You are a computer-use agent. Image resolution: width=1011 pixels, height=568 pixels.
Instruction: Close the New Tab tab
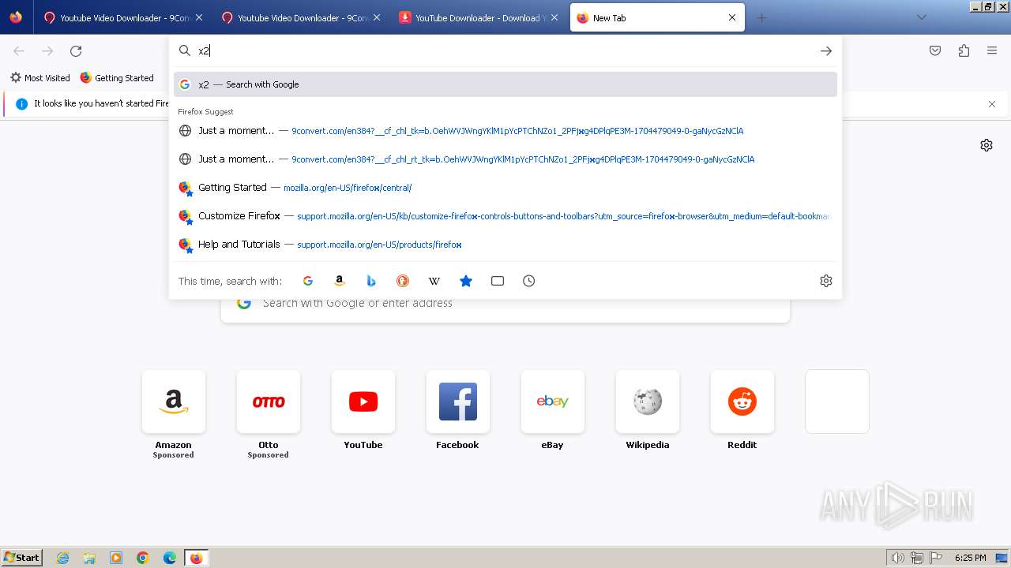point(732,17)
